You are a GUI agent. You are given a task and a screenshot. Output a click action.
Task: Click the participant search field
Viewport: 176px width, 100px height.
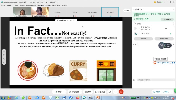[154, 24]
